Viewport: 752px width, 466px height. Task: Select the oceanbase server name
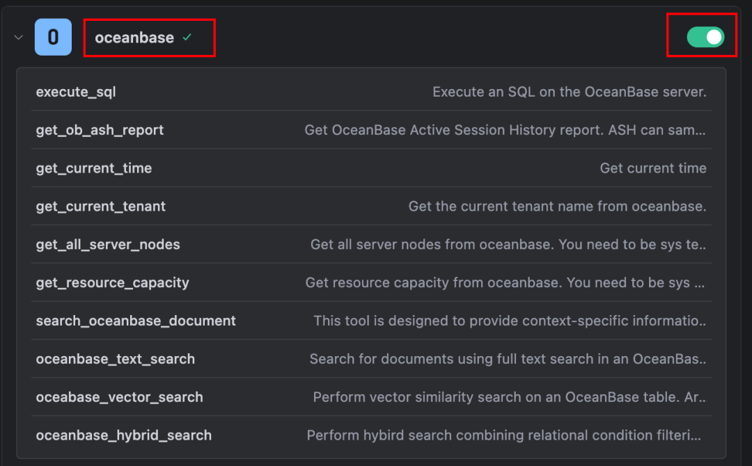coord(134,38)
